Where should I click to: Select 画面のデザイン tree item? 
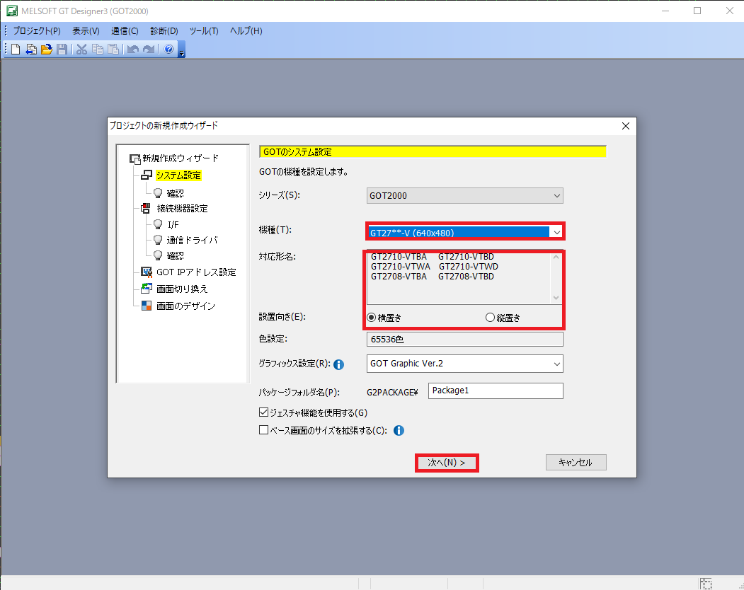185,306
